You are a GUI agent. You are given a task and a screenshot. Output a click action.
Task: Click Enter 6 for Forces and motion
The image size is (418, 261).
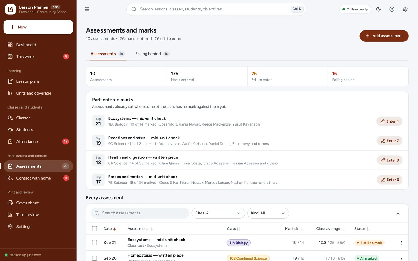pos(390,180)
